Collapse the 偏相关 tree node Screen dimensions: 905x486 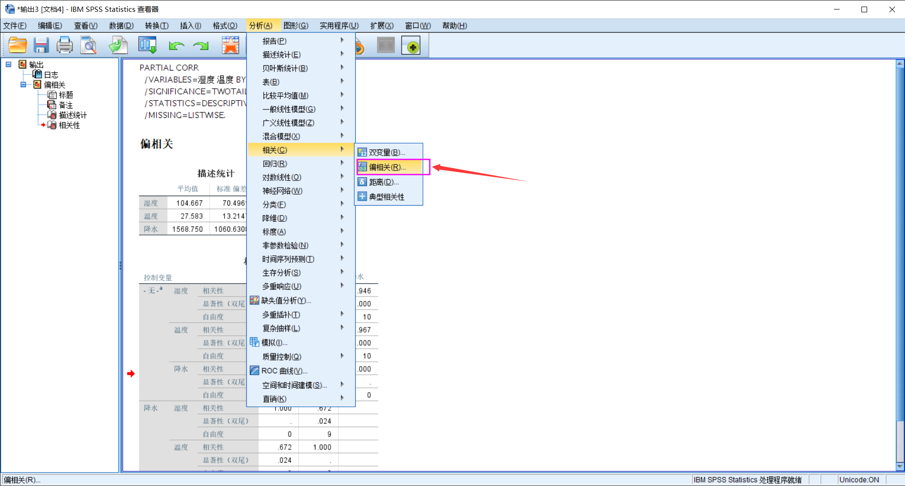point(23,84)
